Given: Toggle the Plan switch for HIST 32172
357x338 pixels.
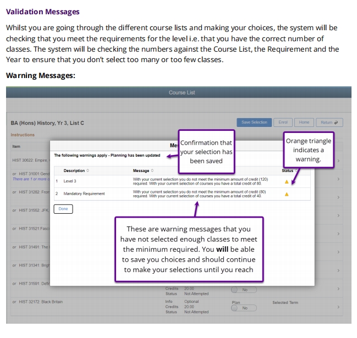Looking at the screenshot, I should pos(244,308).
